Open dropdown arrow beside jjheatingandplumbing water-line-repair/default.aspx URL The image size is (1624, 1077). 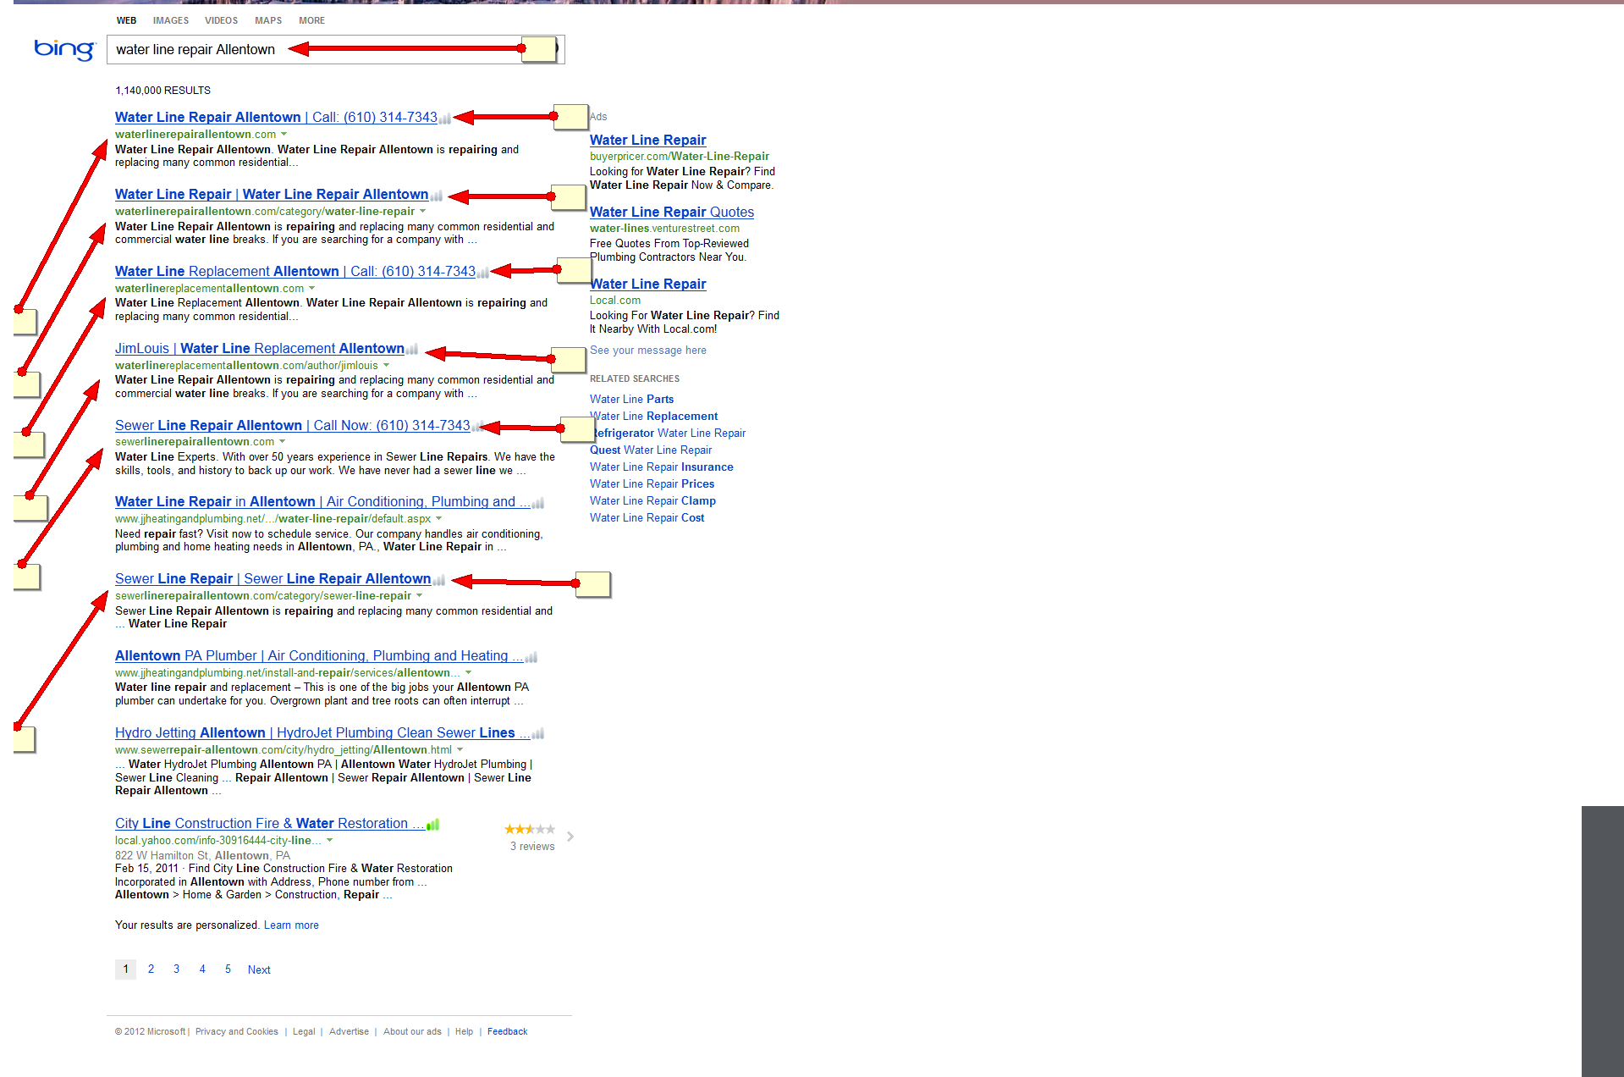pos(438,519)
